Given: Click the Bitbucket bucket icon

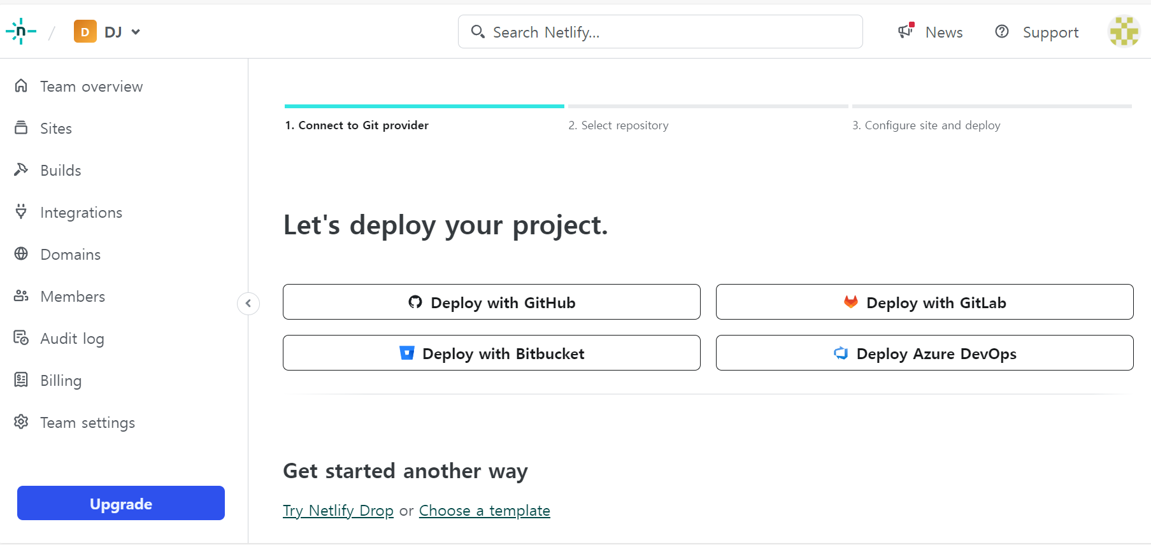Looking at the screenshot, I should point(407,353).
